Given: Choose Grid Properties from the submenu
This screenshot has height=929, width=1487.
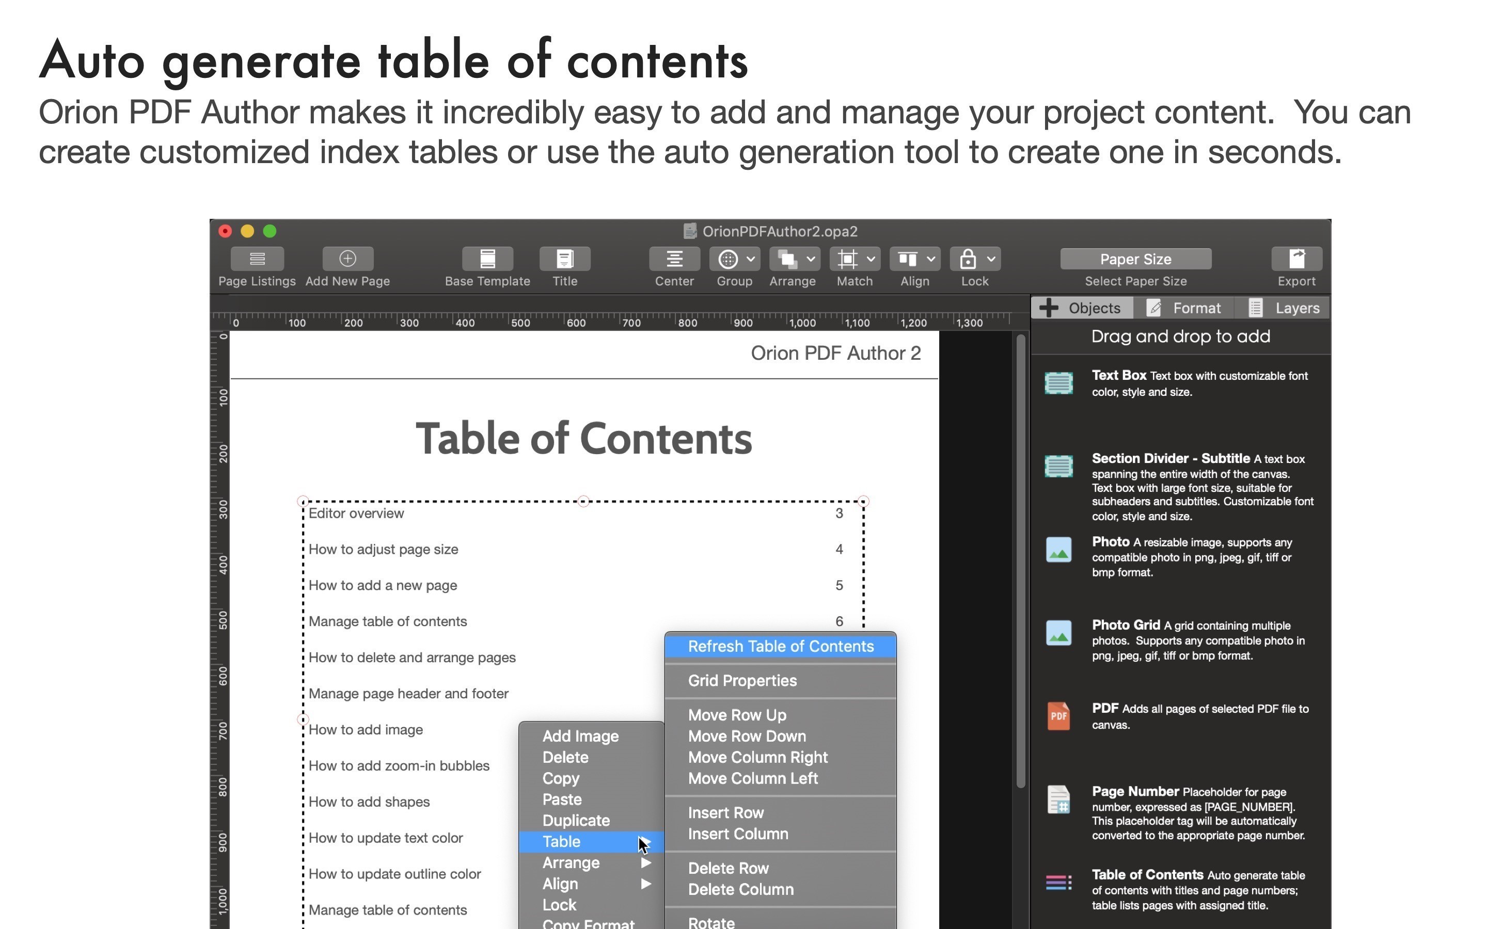Looking at the screenshot, I should coord(780,681).
